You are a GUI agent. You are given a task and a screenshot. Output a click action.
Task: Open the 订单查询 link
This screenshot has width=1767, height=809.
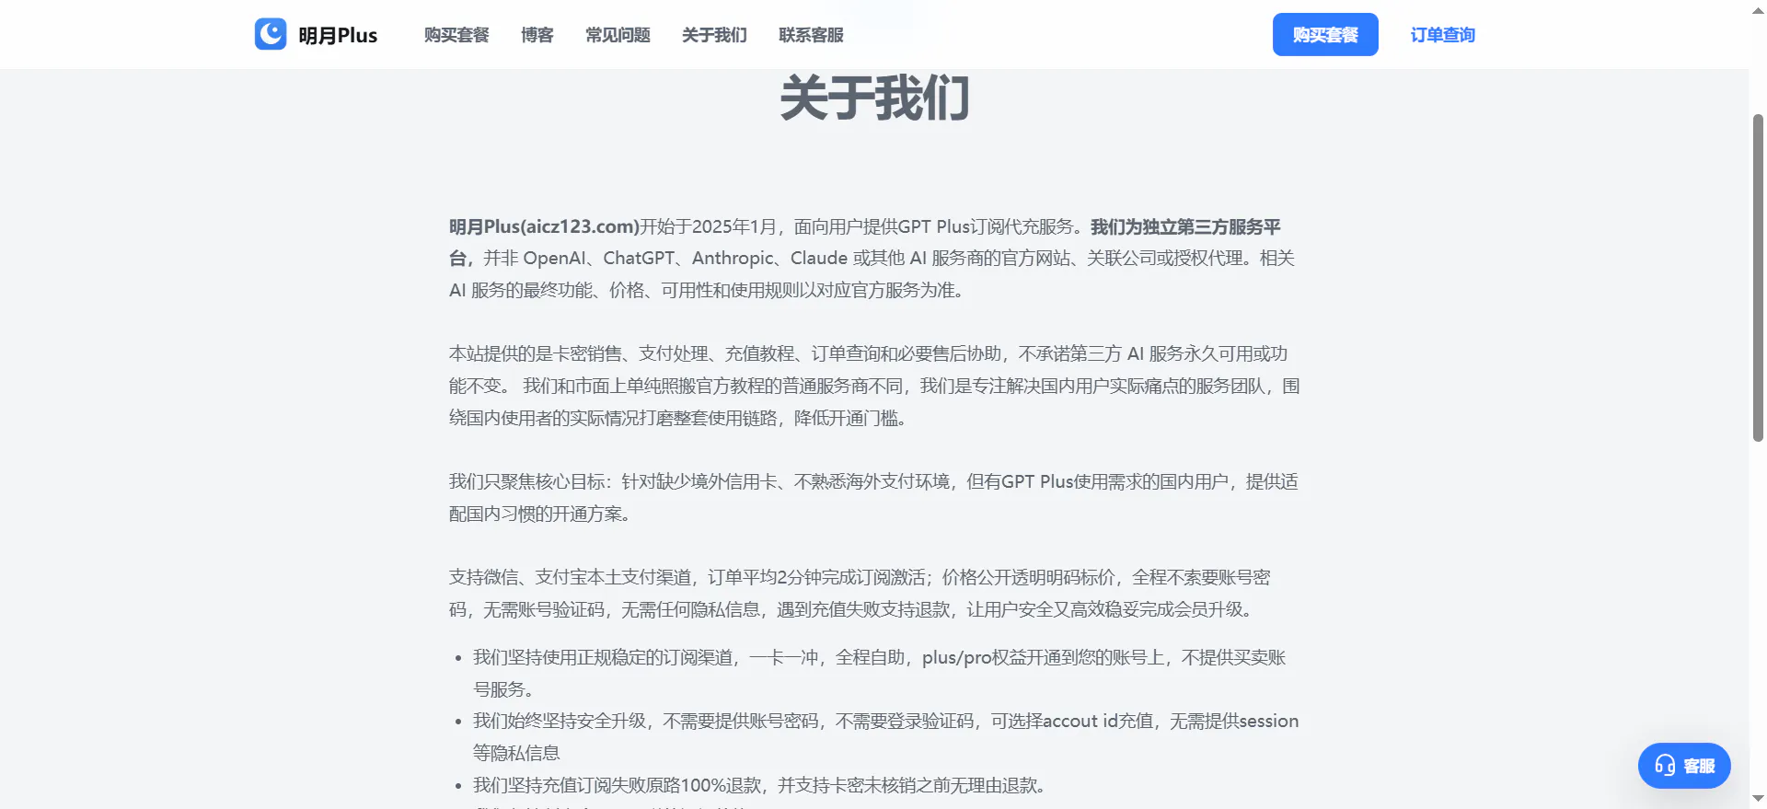(1442, 35)
